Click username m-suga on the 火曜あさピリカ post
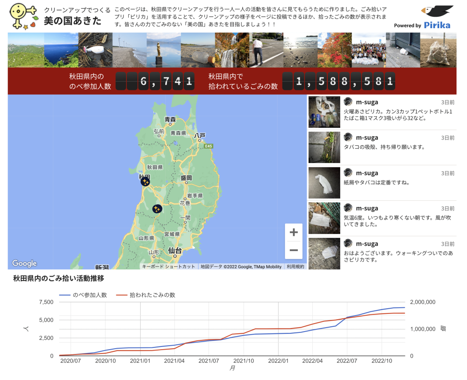 click(367, 102)
